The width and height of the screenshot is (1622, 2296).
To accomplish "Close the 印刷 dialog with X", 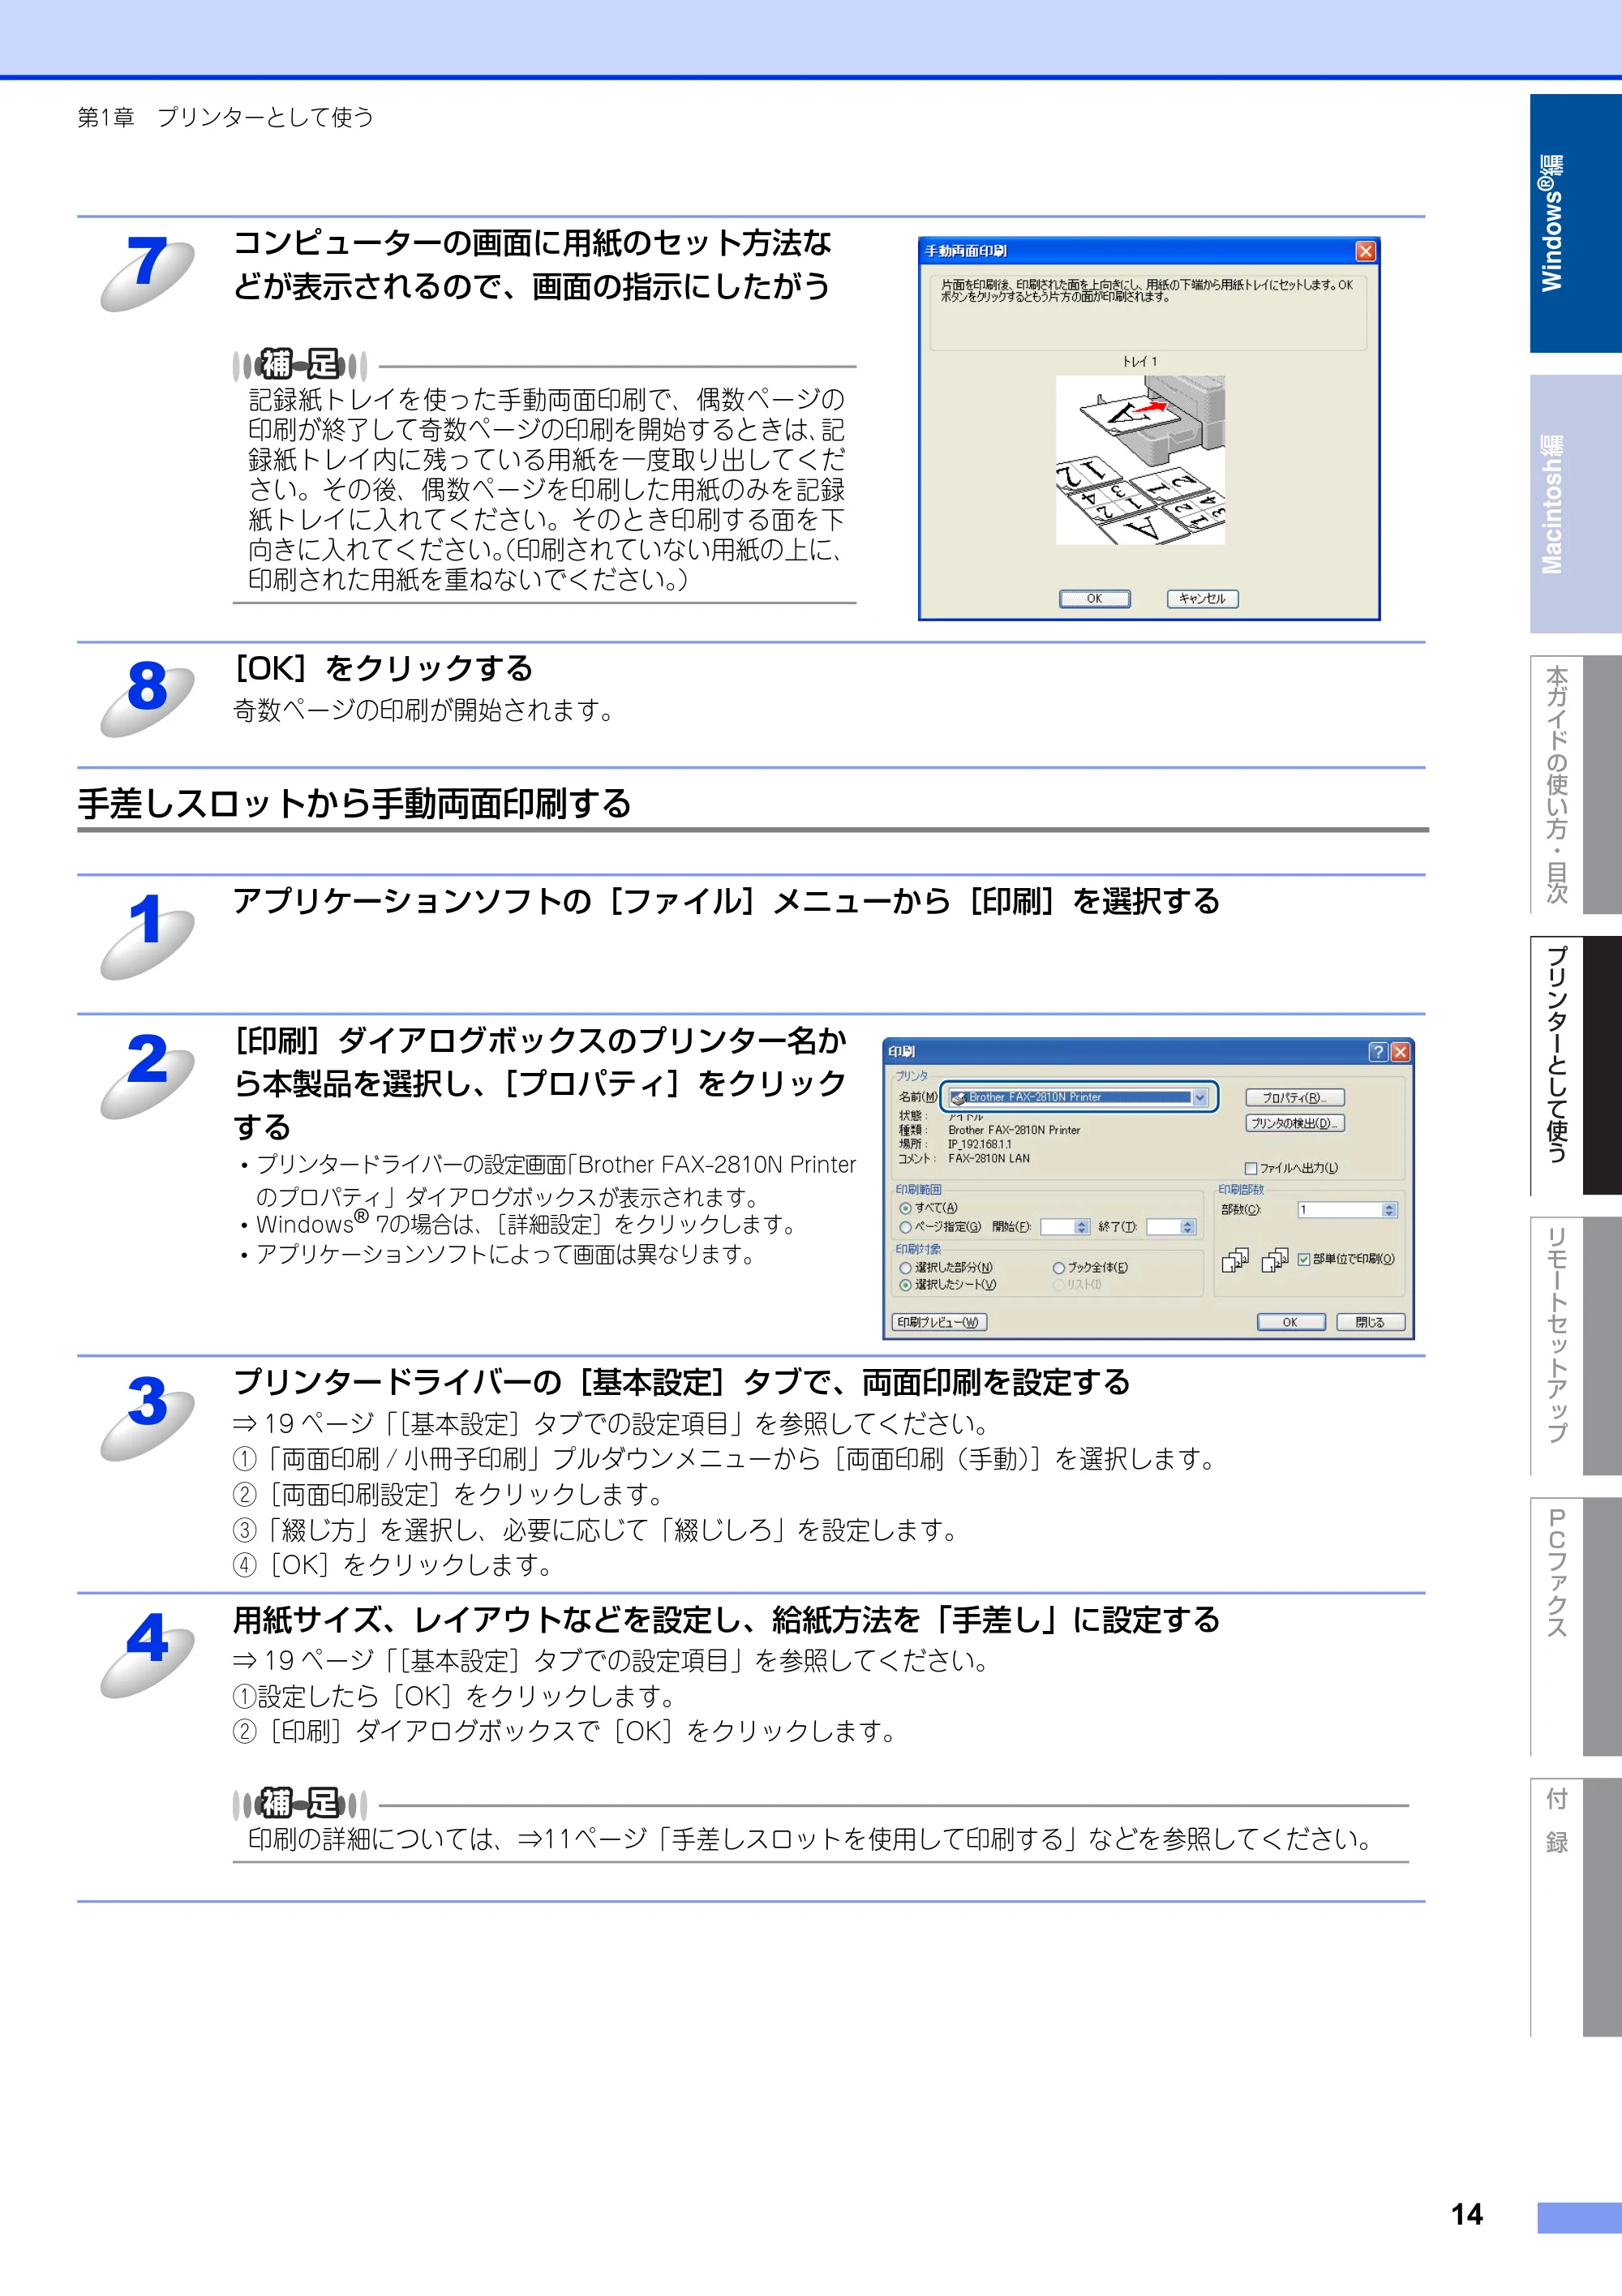I will click(x=1400, y=1051).
